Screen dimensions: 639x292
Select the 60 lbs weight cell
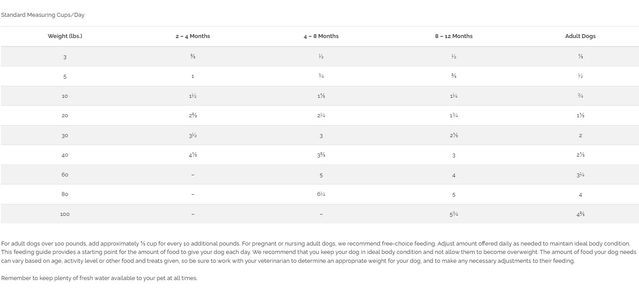[x=65, y=174]
